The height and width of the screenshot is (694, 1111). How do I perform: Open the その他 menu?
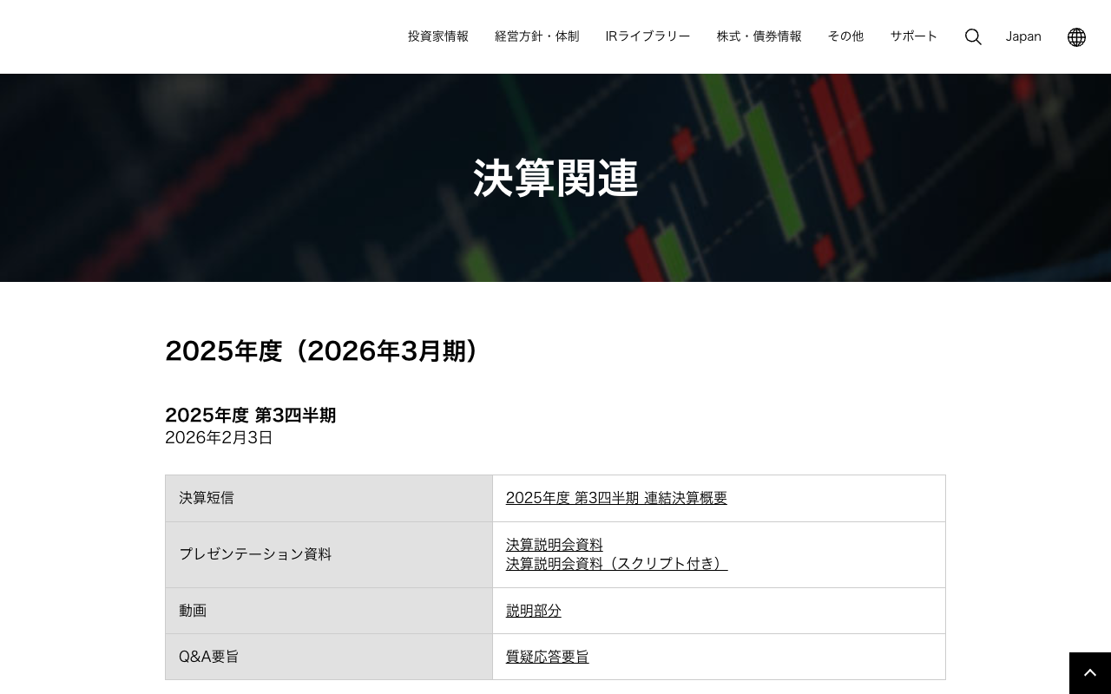[x=845, y=36]
